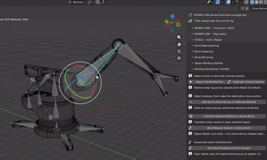The width and height of the screenshot is (267, 160).
Task: Toggle the show gizmo button
Action: (218, 2)
